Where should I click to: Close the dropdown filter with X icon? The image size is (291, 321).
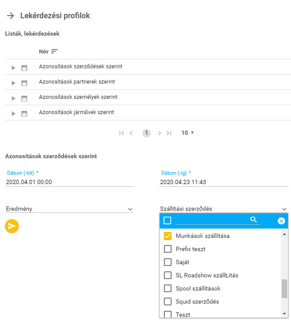coord(281,221)
